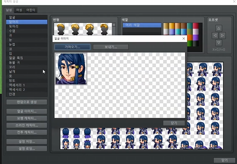
Task: Pick the yellow-gold hair color swatch
Action: (172, 26)
